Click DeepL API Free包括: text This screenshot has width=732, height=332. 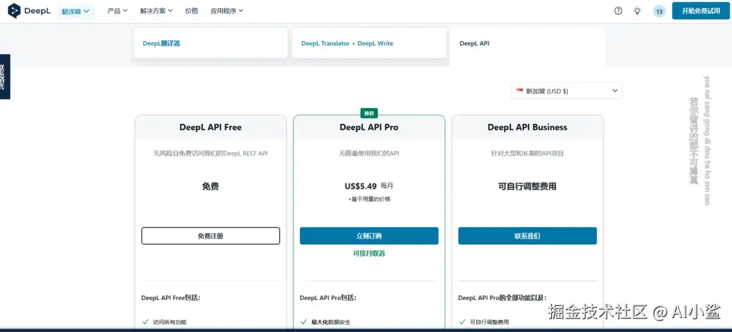[x=171, y=297]
